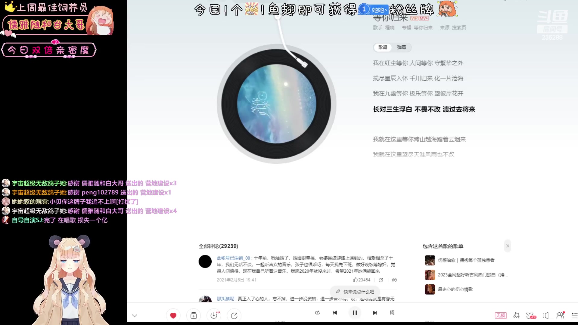Open playlist 最走心的伤心情歌

(x=455, y=289)
